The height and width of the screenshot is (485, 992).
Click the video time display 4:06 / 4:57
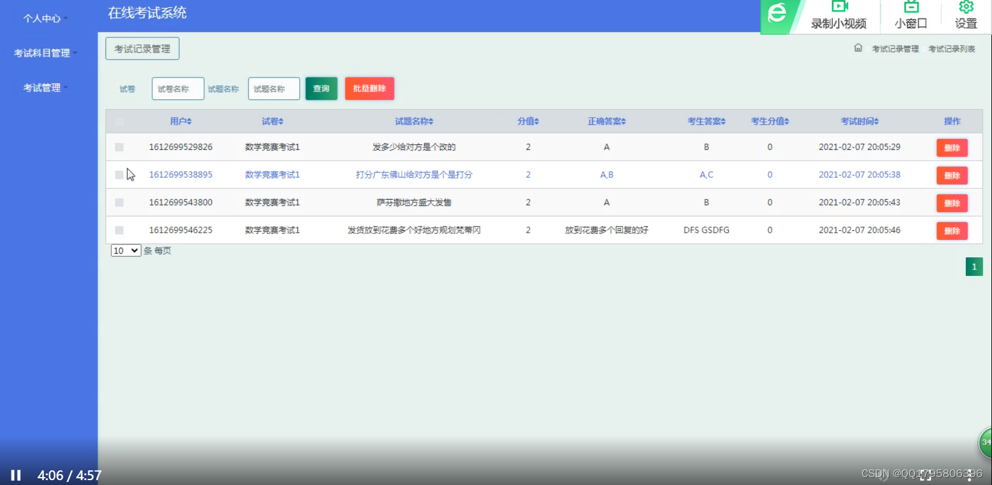tap(69, 475)
